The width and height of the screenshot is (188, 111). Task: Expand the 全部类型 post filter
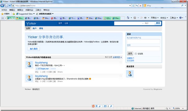point(117,57)
